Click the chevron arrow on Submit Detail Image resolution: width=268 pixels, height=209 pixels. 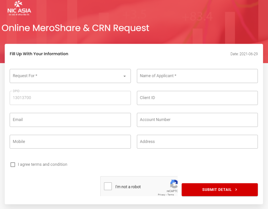(x=236, y=190)
